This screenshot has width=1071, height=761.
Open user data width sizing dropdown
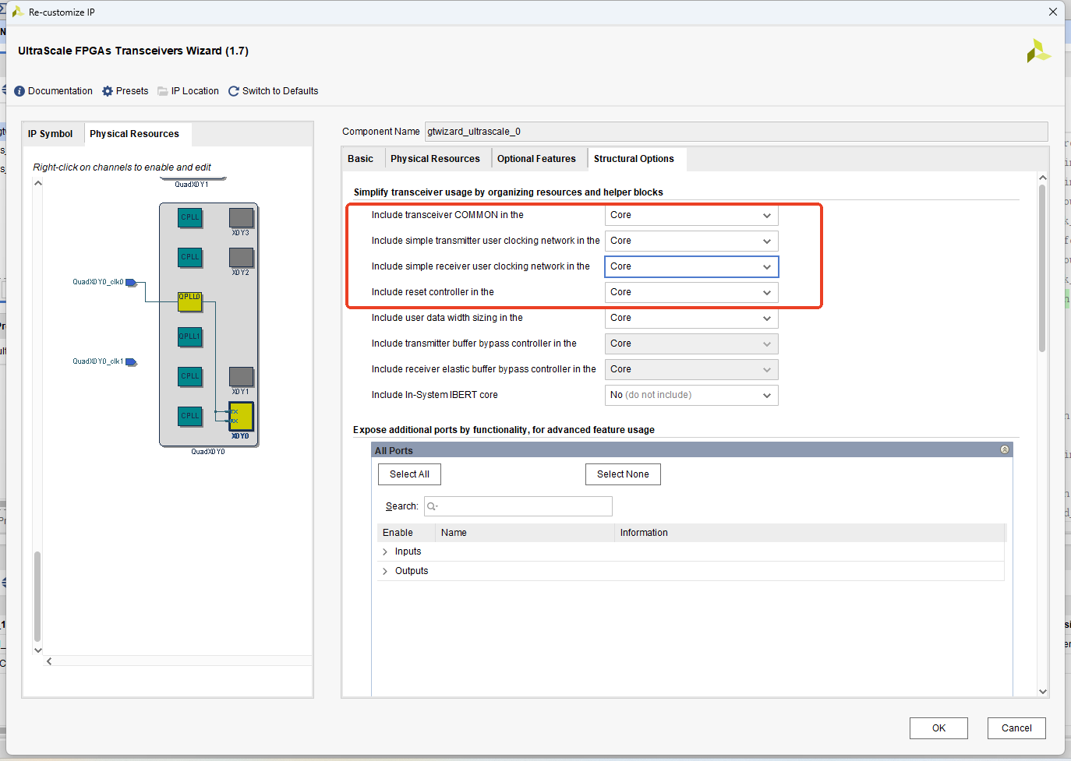click(691, 318)
